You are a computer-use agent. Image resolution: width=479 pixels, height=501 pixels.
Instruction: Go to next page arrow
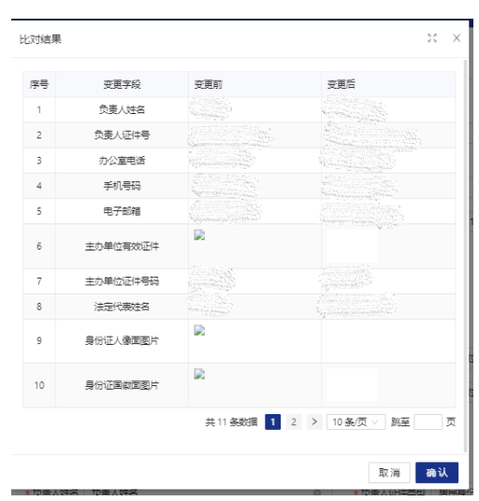point(314,422)
